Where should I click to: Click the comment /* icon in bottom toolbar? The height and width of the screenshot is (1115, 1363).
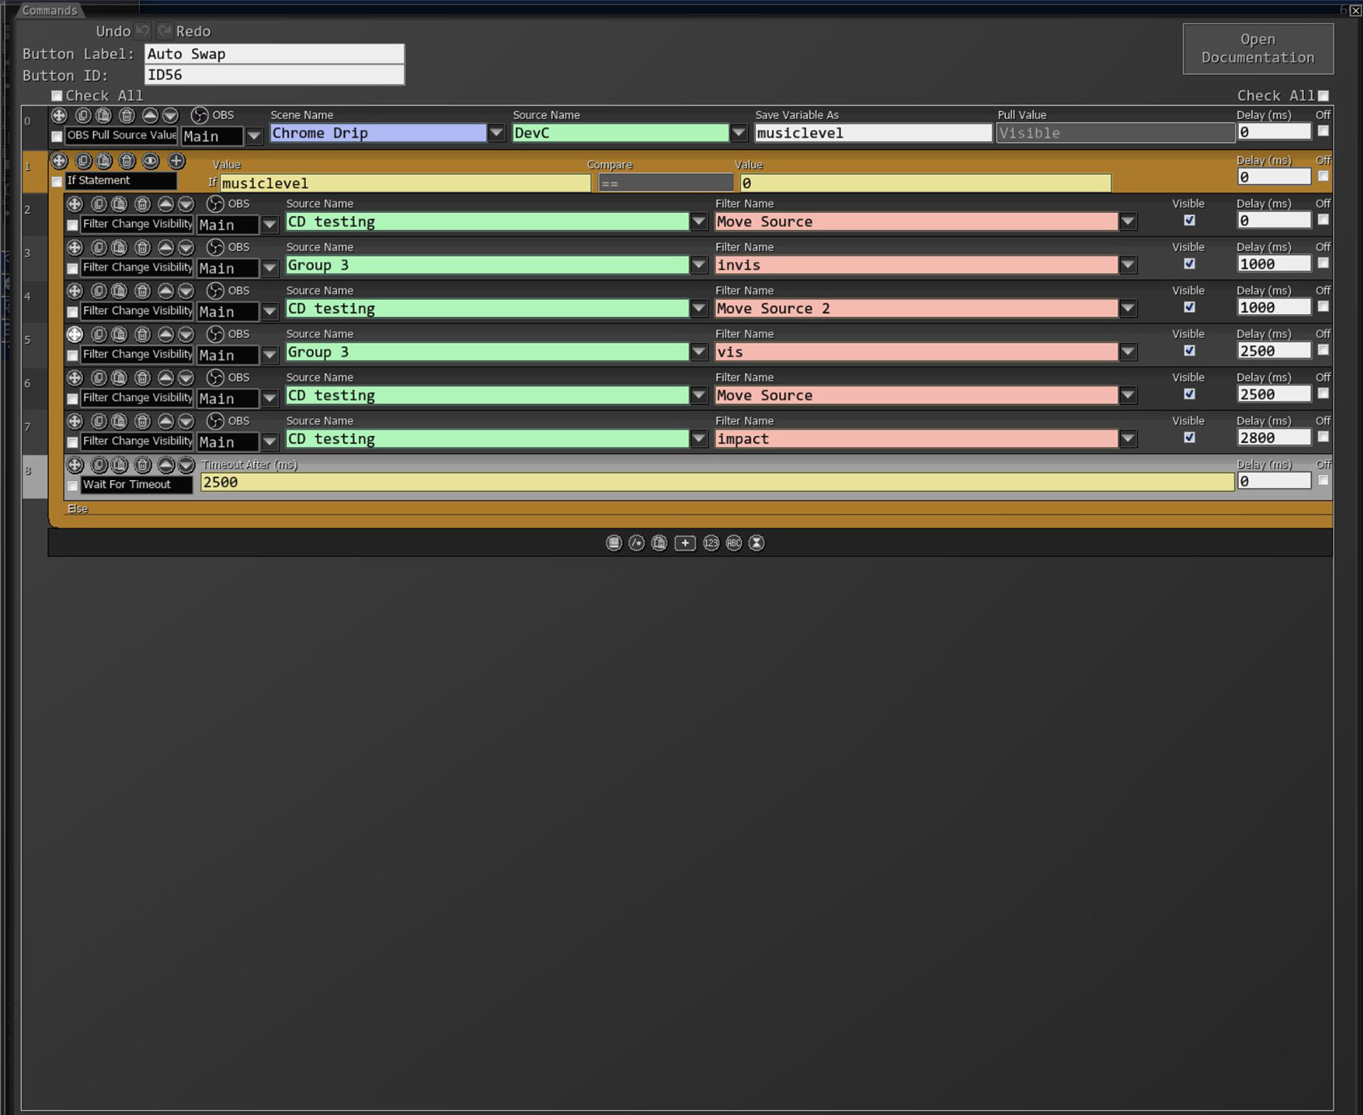pos(637,543)
